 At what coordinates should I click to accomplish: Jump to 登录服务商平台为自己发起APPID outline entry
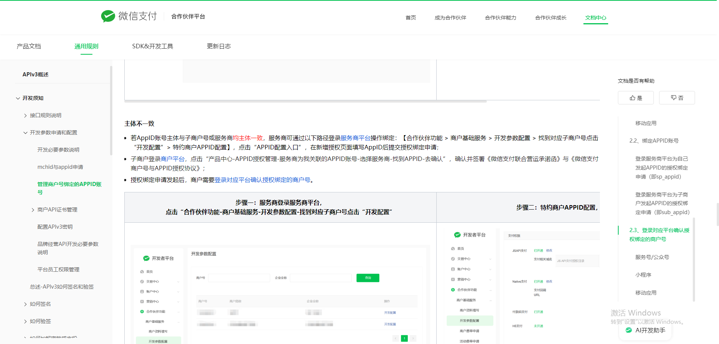click(662, 168)
